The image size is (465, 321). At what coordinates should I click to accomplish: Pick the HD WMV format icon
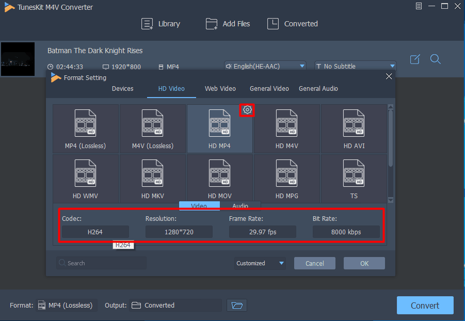click(x=85, y=173)
